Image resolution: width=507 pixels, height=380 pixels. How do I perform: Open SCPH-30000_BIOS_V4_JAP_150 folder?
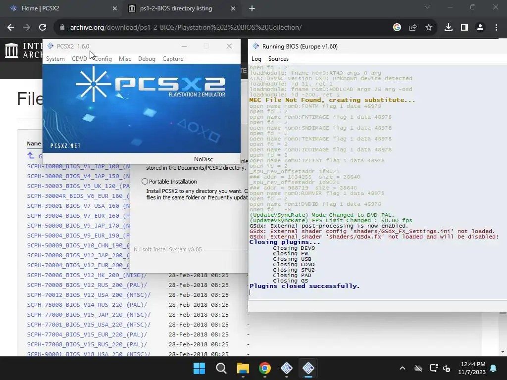[x=78, y=177]
